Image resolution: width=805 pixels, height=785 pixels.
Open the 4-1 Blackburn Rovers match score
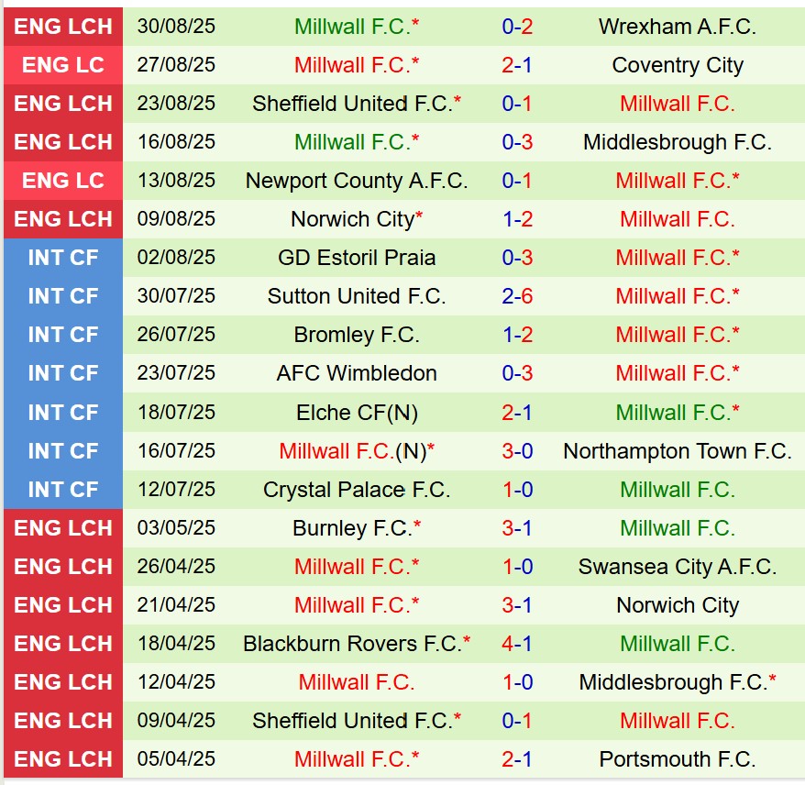point(517,644)
